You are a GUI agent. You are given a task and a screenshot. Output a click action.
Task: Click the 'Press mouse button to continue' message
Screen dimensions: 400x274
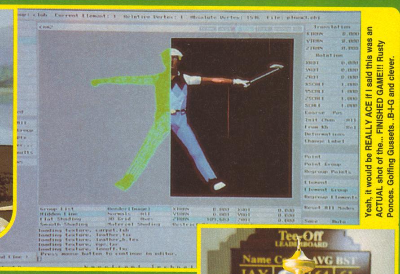(x=108, y=254)
